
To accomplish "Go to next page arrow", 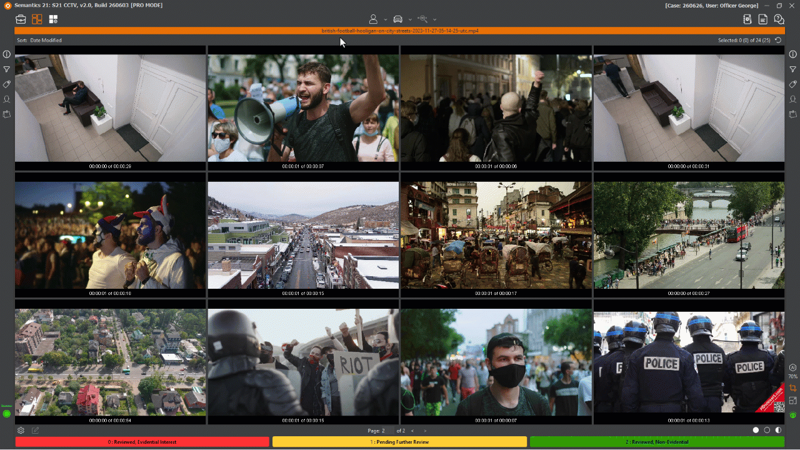I will click(x=425, y=431).
